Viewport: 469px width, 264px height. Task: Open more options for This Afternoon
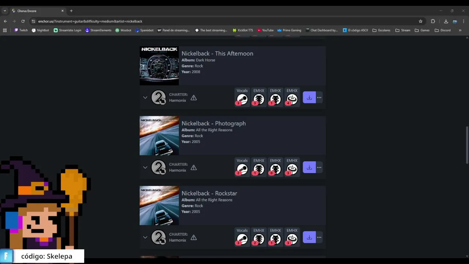coord(319,98)
